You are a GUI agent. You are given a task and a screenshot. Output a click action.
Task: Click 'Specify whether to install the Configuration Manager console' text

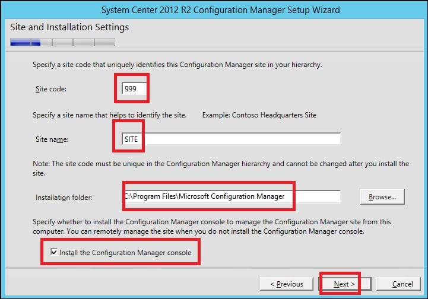(x=212, y=227)
